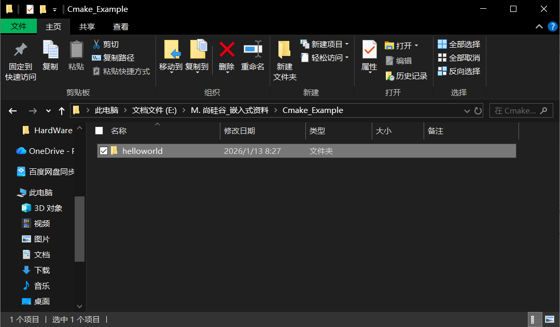Click 反向选择 (Invert selection) button
The height and width of the screenshot is (327, 560).
[x=459, y=72]
